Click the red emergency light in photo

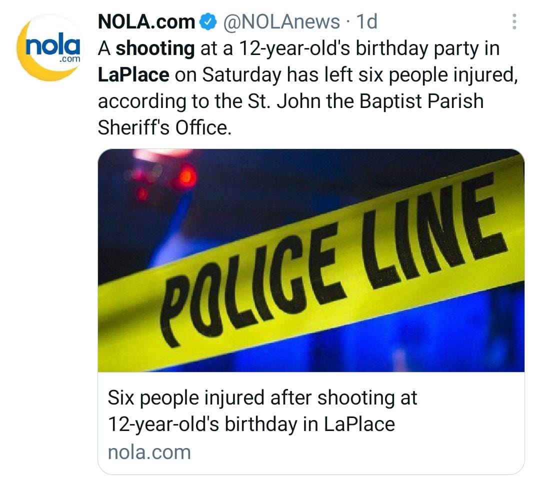tap(185, 175)
